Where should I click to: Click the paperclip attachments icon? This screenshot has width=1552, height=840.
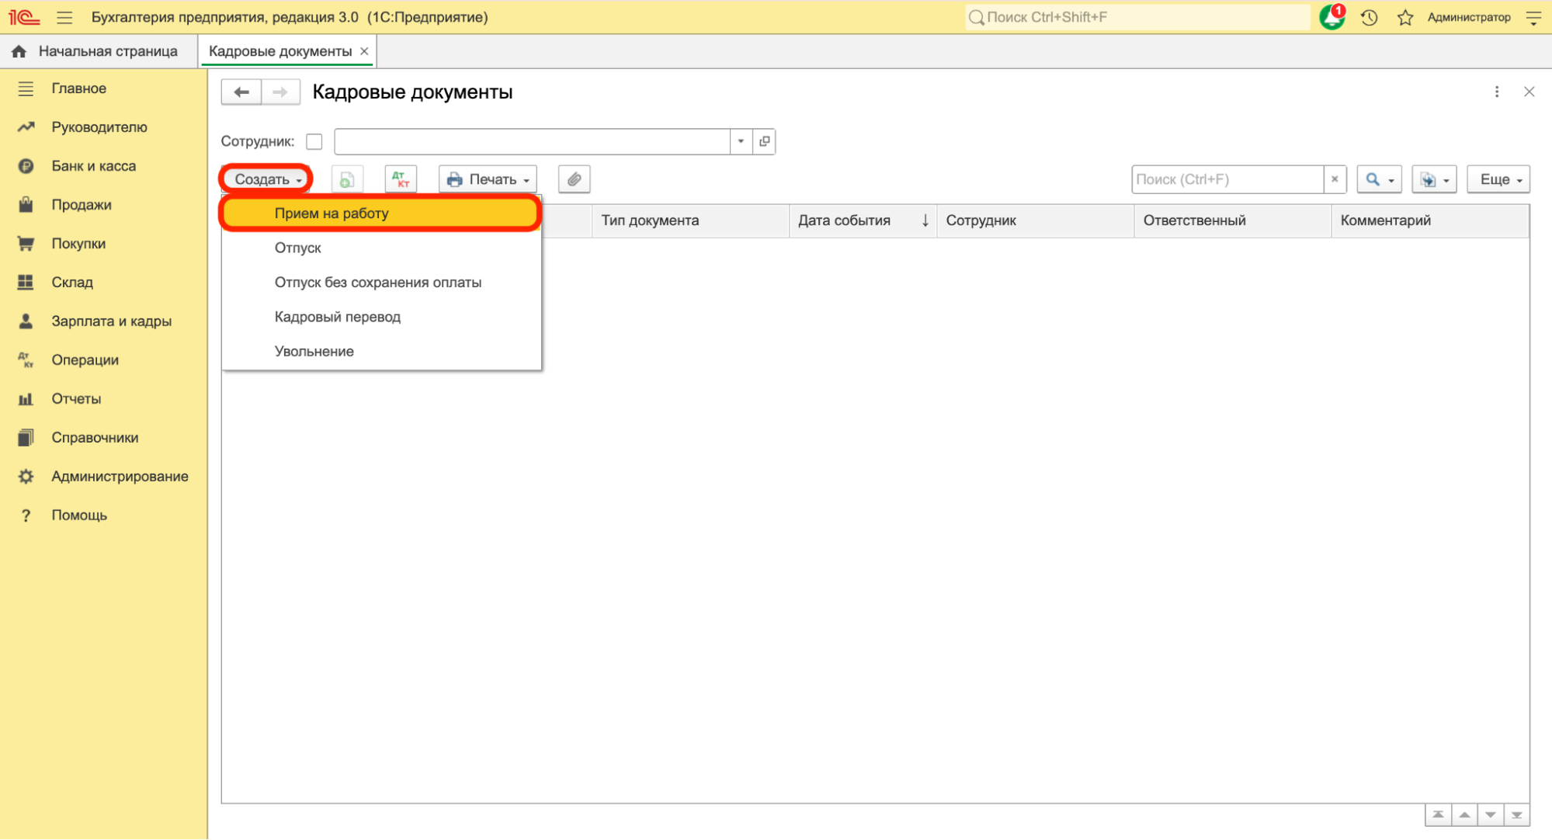coord(574,179)
